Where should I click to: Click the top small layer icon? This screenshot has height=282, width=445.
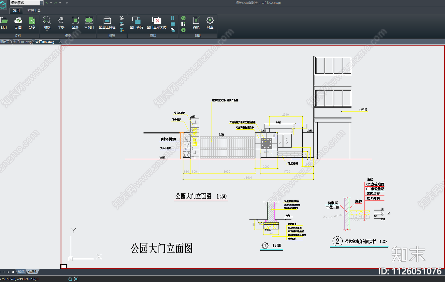click(x=122, y=18)
